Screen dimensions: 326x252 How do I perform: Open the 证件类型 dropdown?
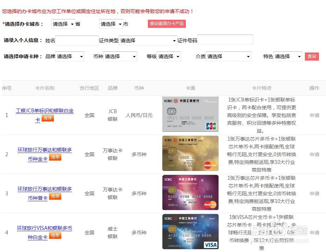coord(148,40)
